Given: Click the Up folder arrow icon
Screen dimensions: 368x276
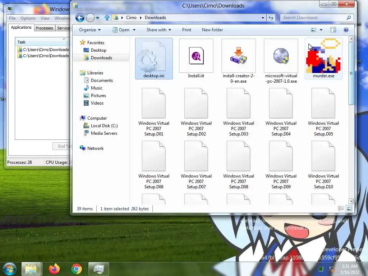Looking at the screenshot, I should [x=107, y=18].
